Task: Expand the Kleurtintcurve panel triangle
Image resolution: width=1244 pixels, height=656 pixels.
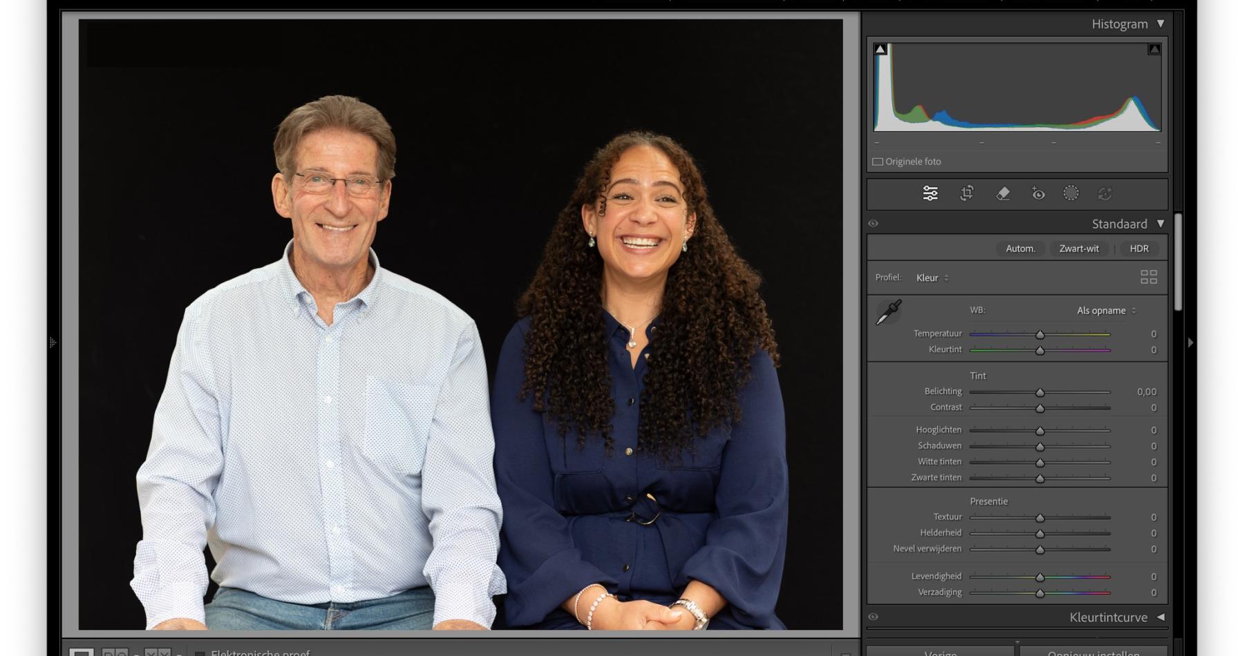Action: pyautogui.click(x=1160, y=617)
